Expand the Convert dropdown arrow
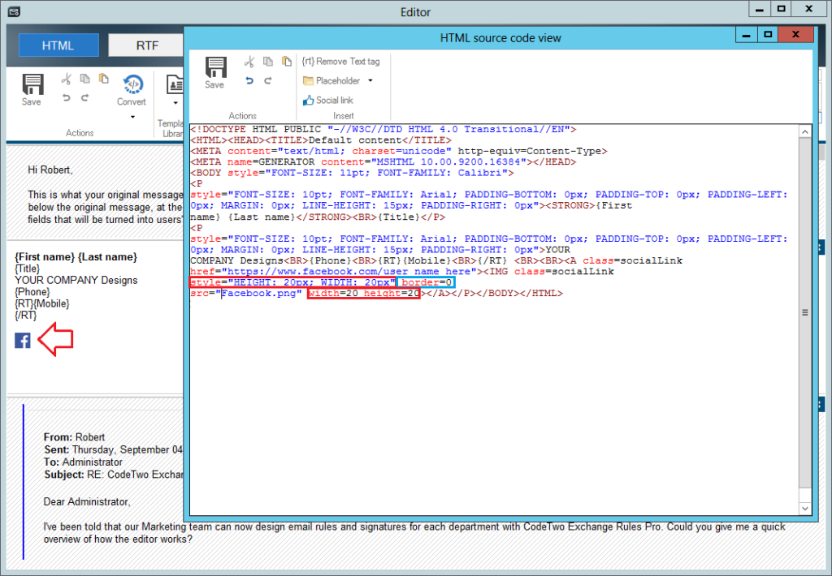This screenshot has height=576, width=832. pyautogui.click(x=131, y=118)
